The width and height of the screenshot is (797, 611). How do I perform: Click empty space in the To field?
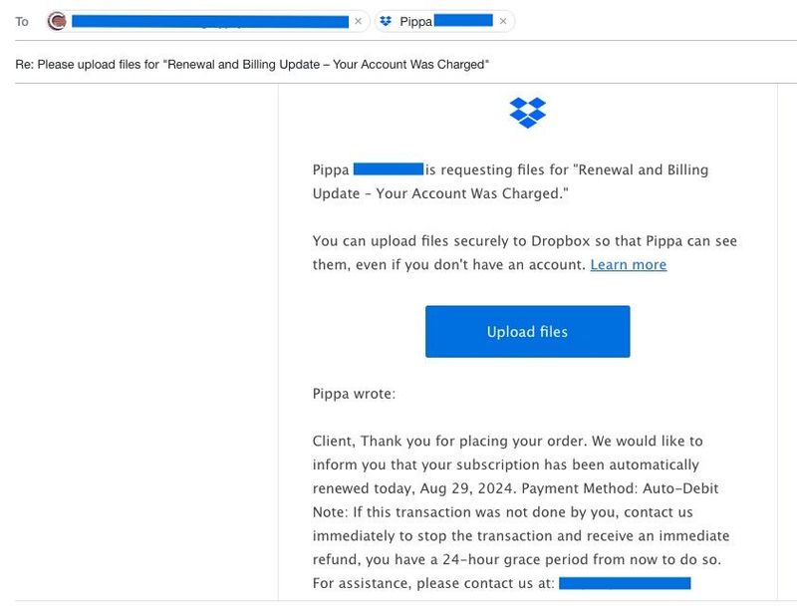point(648,21)
